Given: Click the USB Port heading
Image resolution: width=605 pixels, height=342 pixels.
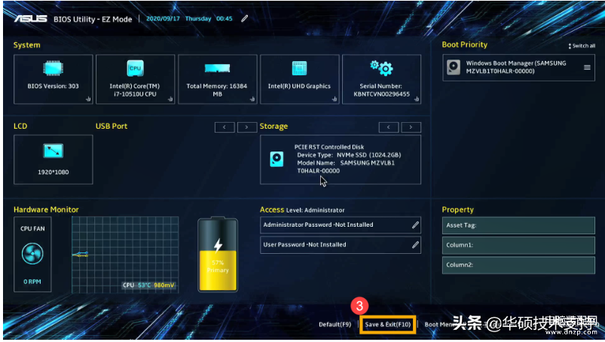Looking at the screenshot, I should click(x=112, y=126).
